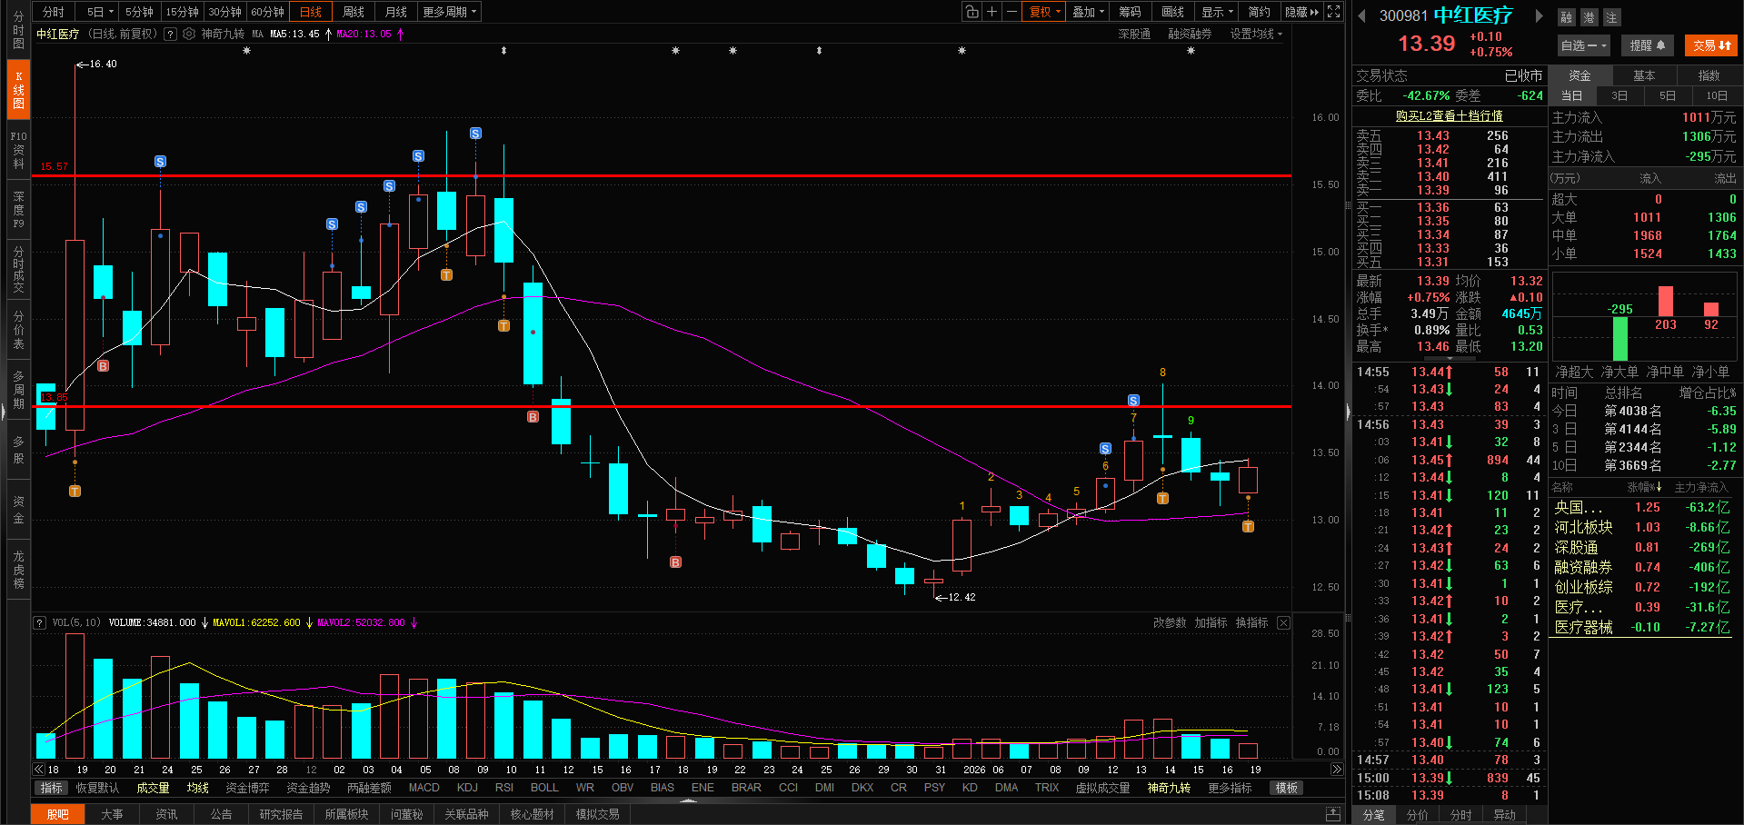This screenshot has height=825, width=1744.
Task: Switch to 分价 tab at bottom
Action: click(x=1417, y=815)
